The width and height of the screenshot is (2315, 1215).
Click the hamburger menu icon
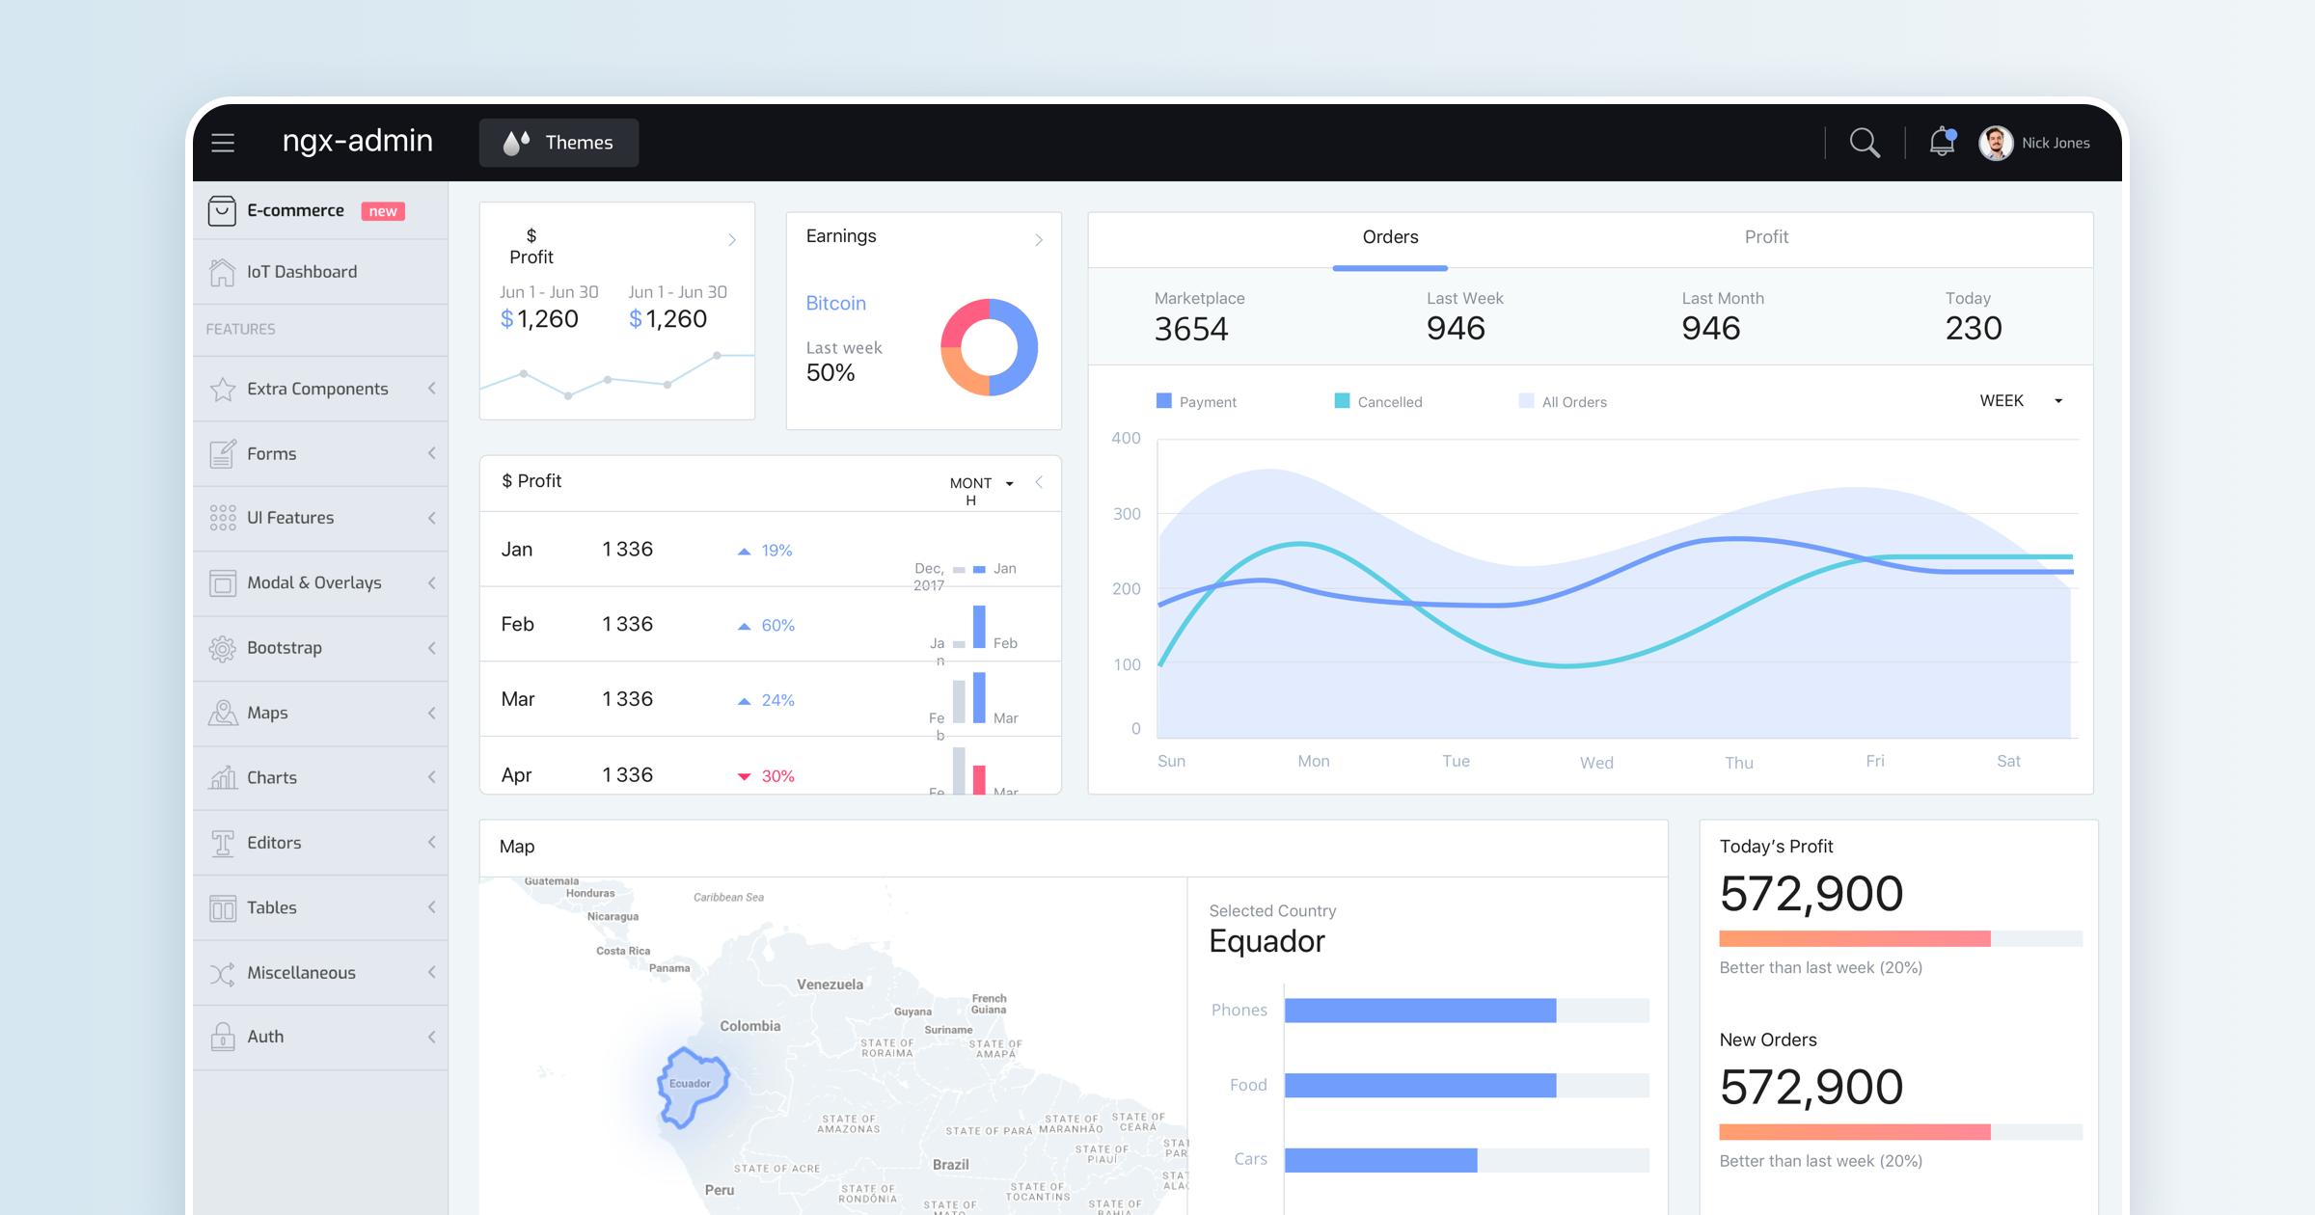(223, 143)
